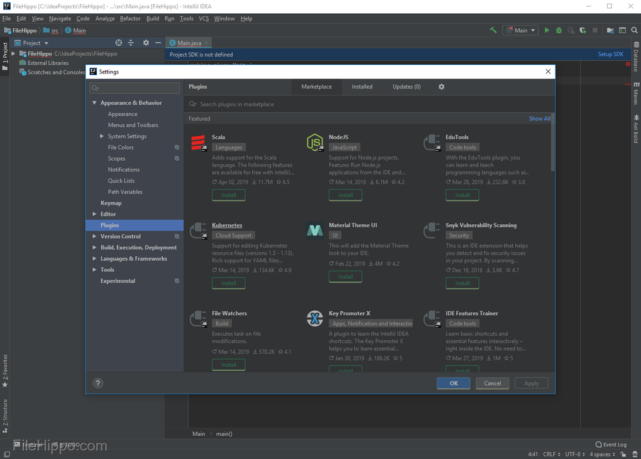Click the NodeJS plugin logo

315,143
